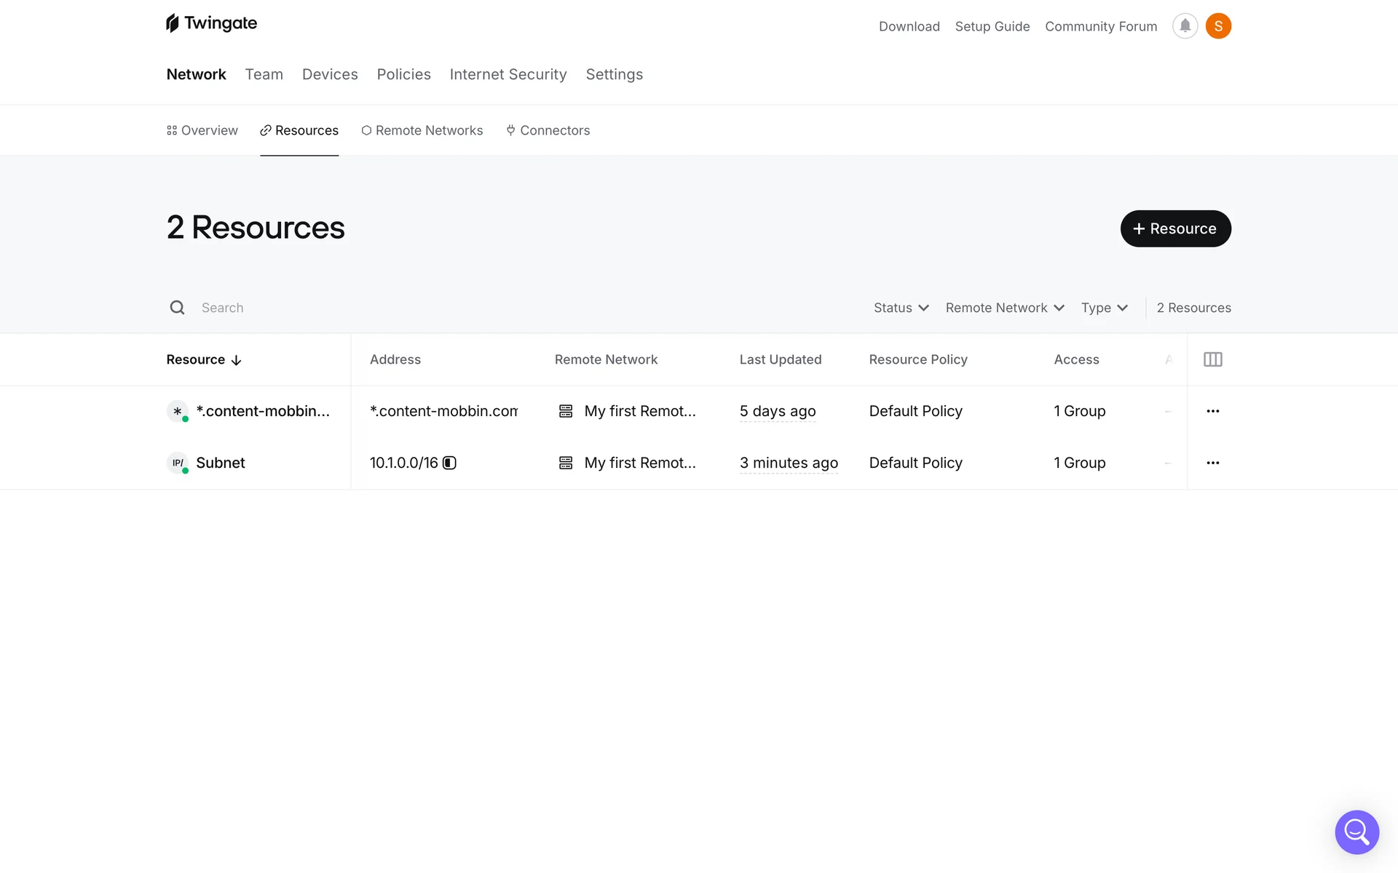Expand the Status filter dropdown
Viewport: 1398px width, 873px height.
(901, 308)
